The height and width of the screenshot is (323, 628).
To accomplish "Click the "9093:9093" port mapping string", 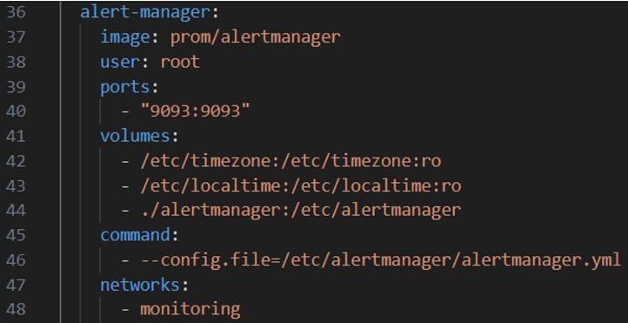I will [196, 111].
